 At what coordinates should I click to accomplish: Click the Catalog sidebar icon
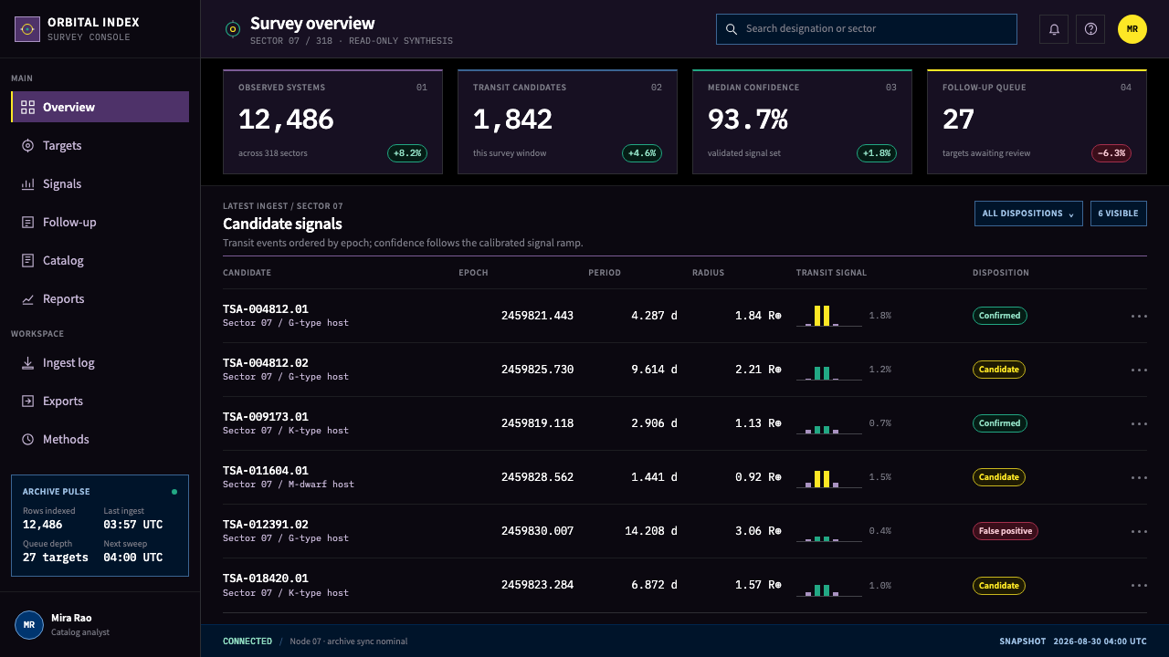click(27, 261)
